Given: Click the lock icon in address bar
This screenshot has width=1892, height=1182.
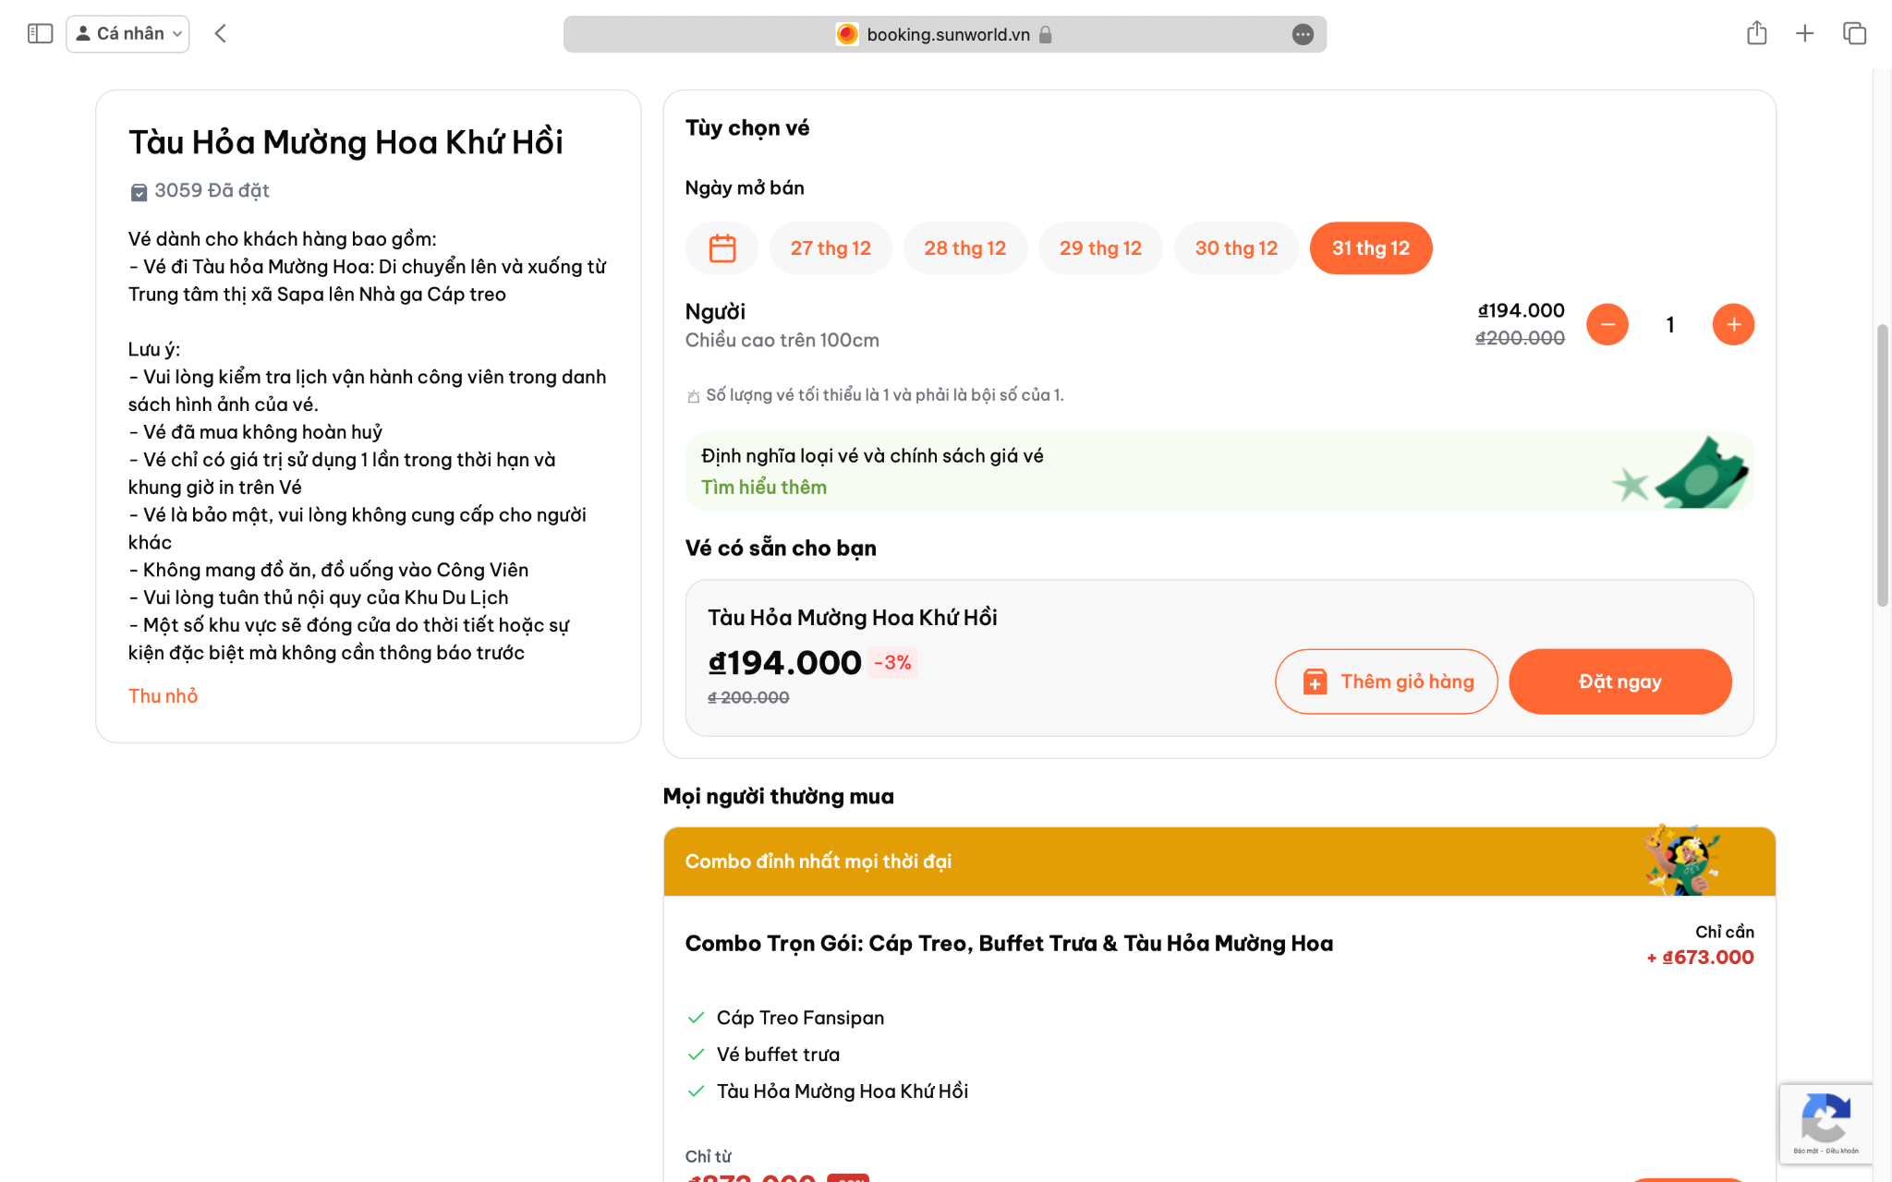Looking at the screenshot, I should tap(1045, 34).
